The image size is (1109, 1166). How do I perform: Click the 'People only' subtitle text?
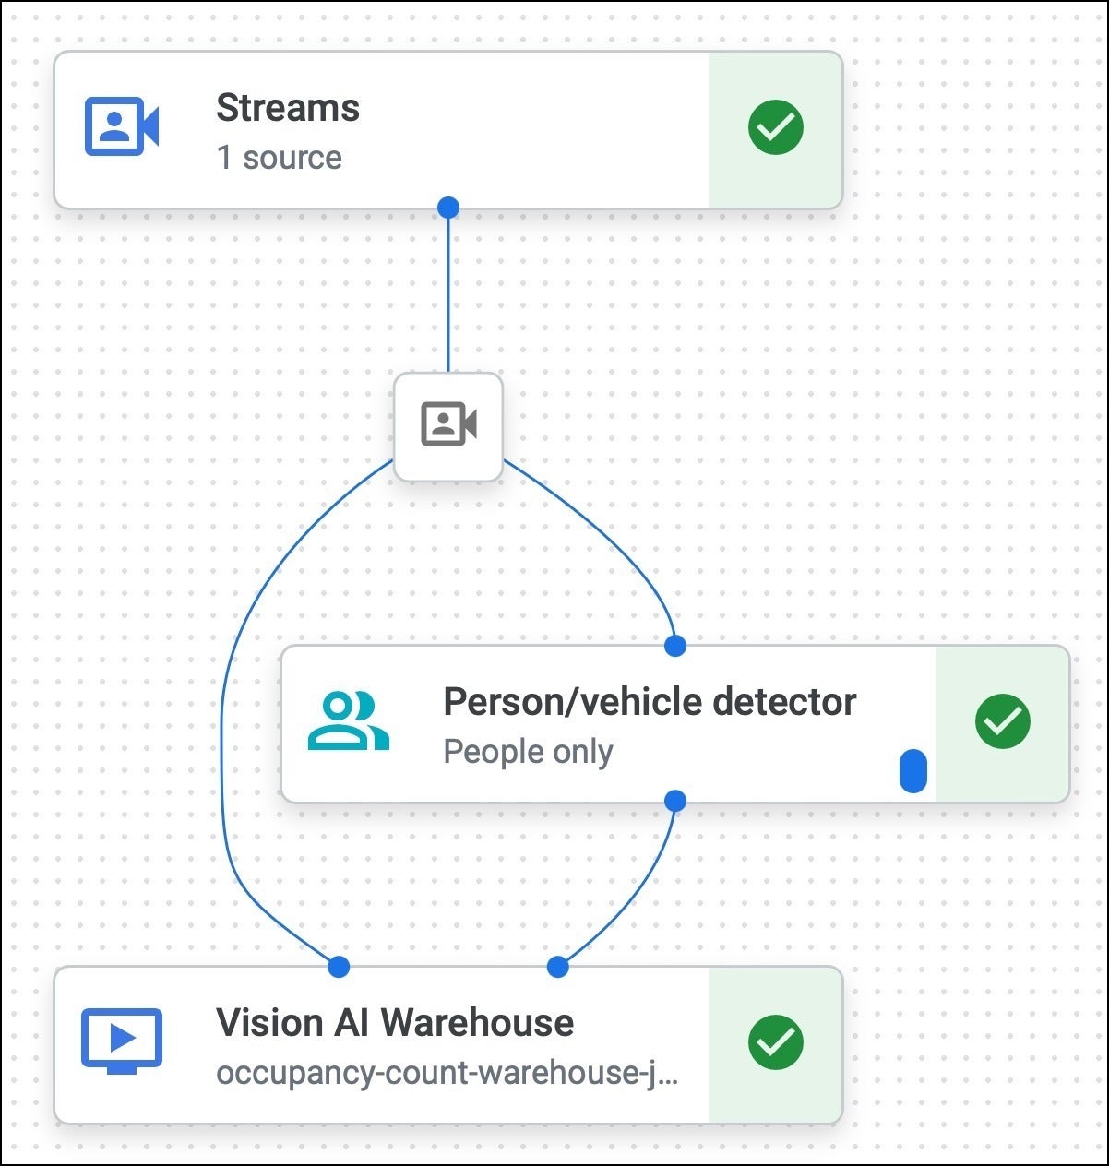[528, 752]
